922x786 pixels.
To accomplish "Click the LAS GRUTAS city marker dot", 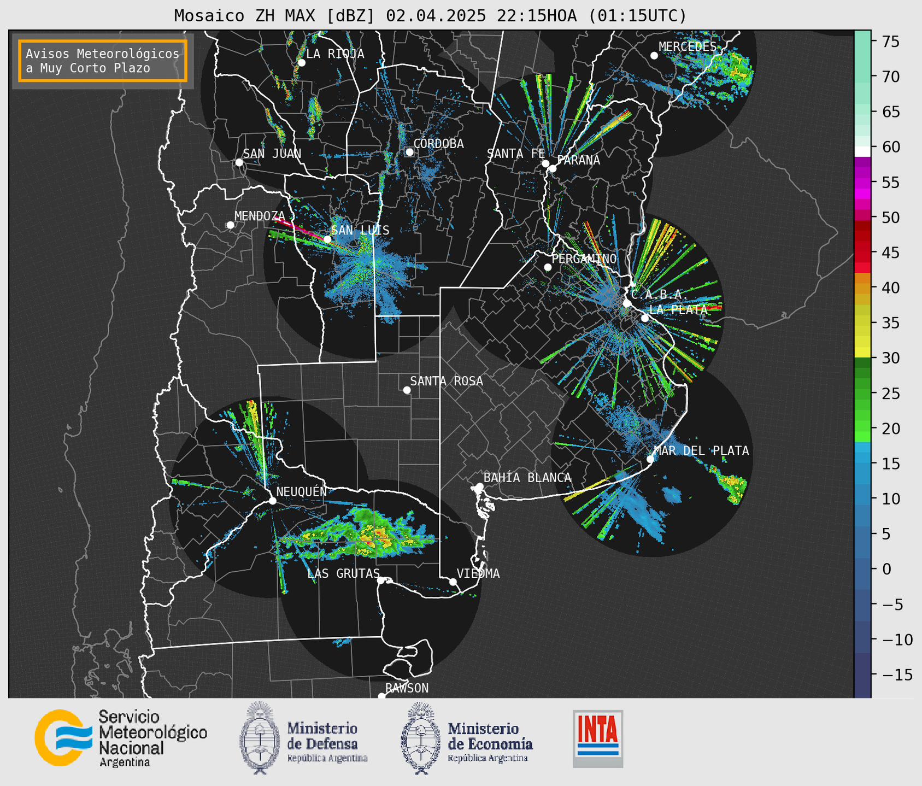I will pyautogui.click(x=381, y=580).
